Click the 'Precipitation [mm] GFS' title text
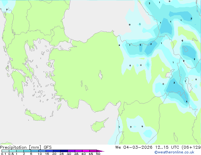 tap(26, 147)
